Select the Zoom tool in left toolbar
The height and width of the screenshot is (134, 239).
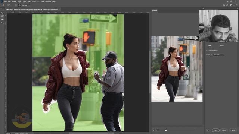pos(3,23)
